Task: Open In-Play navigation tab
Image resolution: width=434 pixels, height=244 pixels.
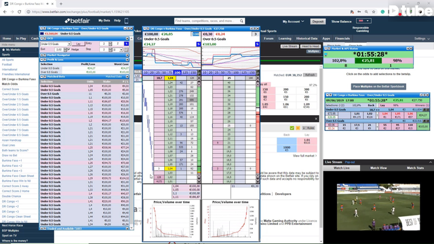Action: [x=21, y=39]
